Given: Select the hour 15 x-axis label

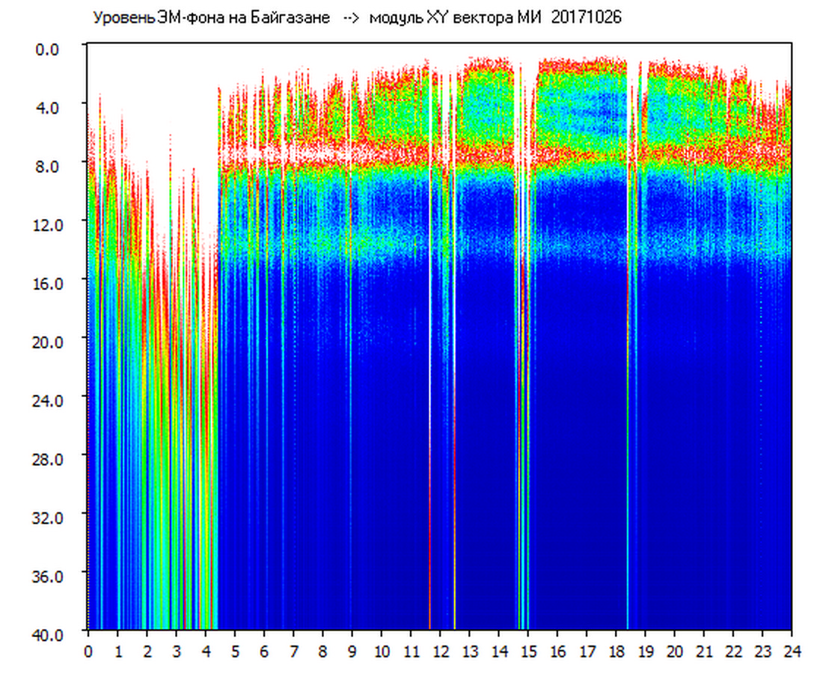Looking at the screenshot, I should tap(527, 651).
